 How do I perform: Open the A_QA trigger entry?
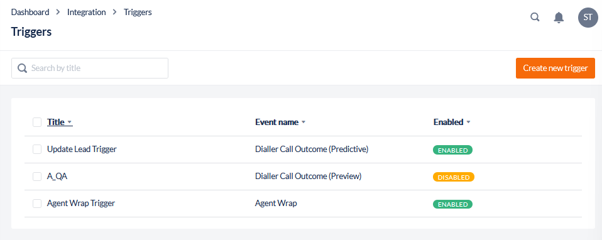57,177
